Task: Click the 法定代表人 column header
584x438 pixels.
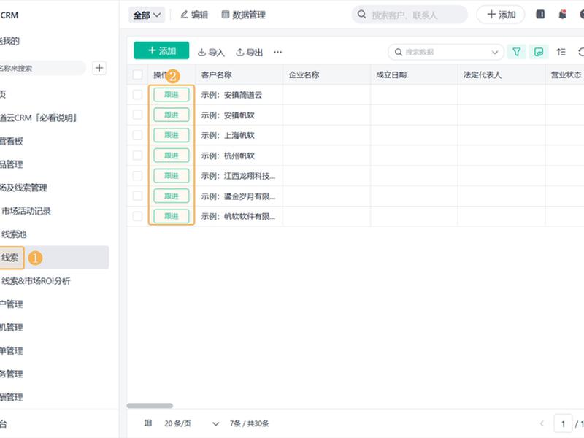Action: [502, 74]
